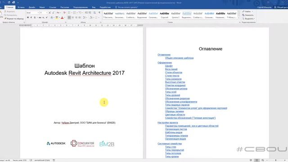Open the 'Настройки проекта' contents link
This screenshot has width=288, height=162.
167,122
